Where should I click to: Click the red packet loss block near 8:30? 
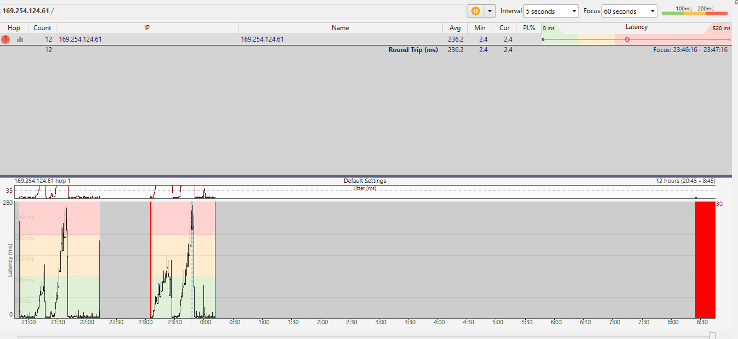pos(705,260)
